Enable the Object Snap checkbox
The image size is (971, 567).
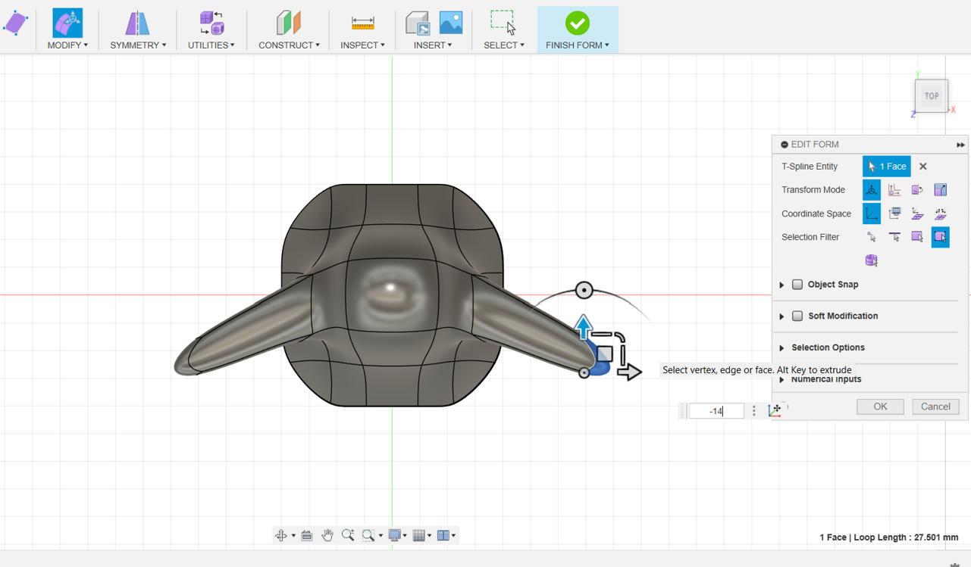pos(797,285)
